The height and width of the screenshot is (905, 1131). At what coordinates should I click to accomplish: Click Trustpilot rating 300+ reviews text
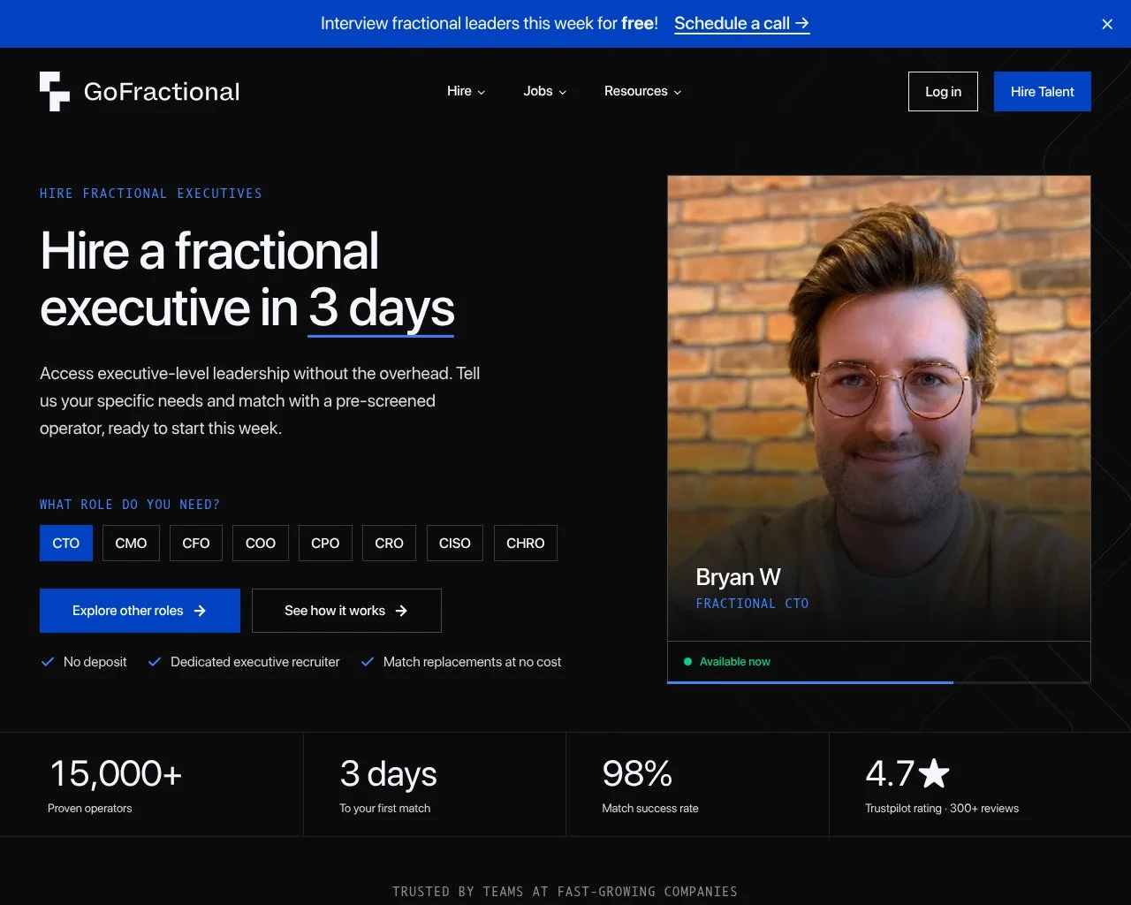click(942, 809)
